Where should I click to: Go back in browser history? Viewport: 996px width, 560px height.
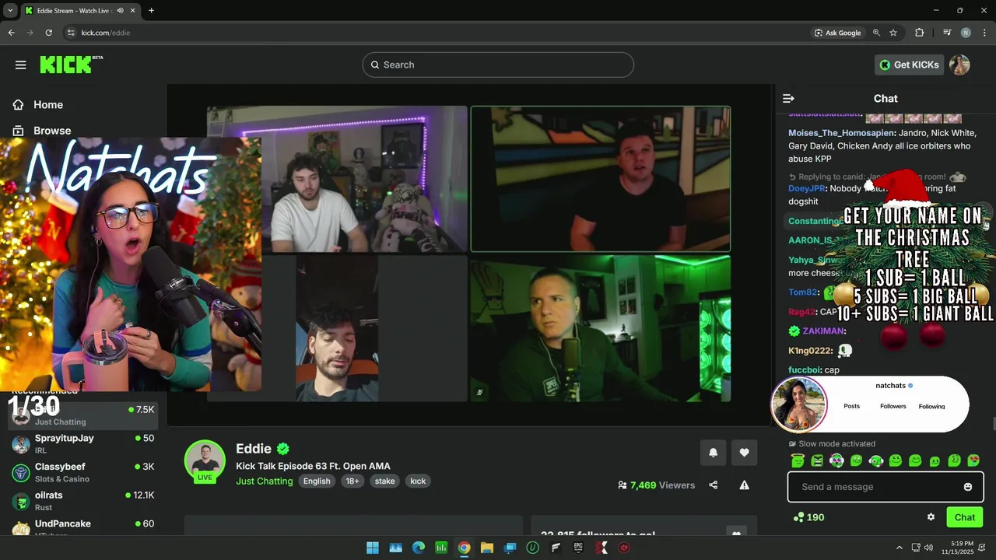click(x=11, y=33)
